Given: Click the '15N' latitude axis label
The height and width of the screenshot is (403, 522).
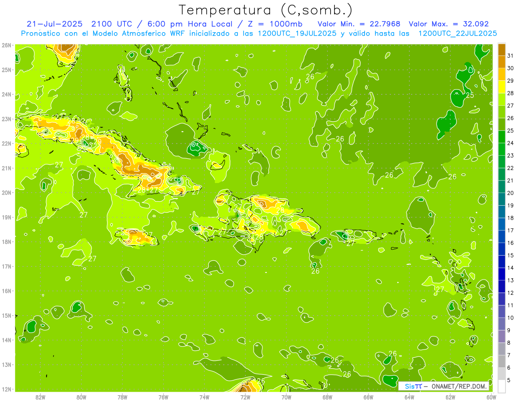Looking at the screenshot, I should (7, 315).
